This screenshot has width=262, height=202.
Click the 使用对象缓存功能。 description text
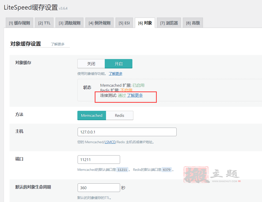(92, 74)
